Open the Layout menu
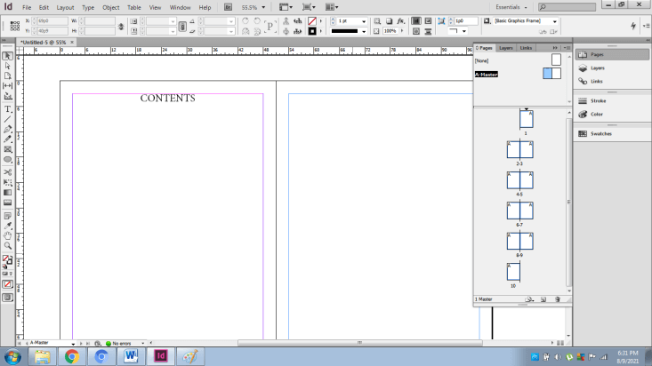The image size is (652, 366). pos(65,7)
